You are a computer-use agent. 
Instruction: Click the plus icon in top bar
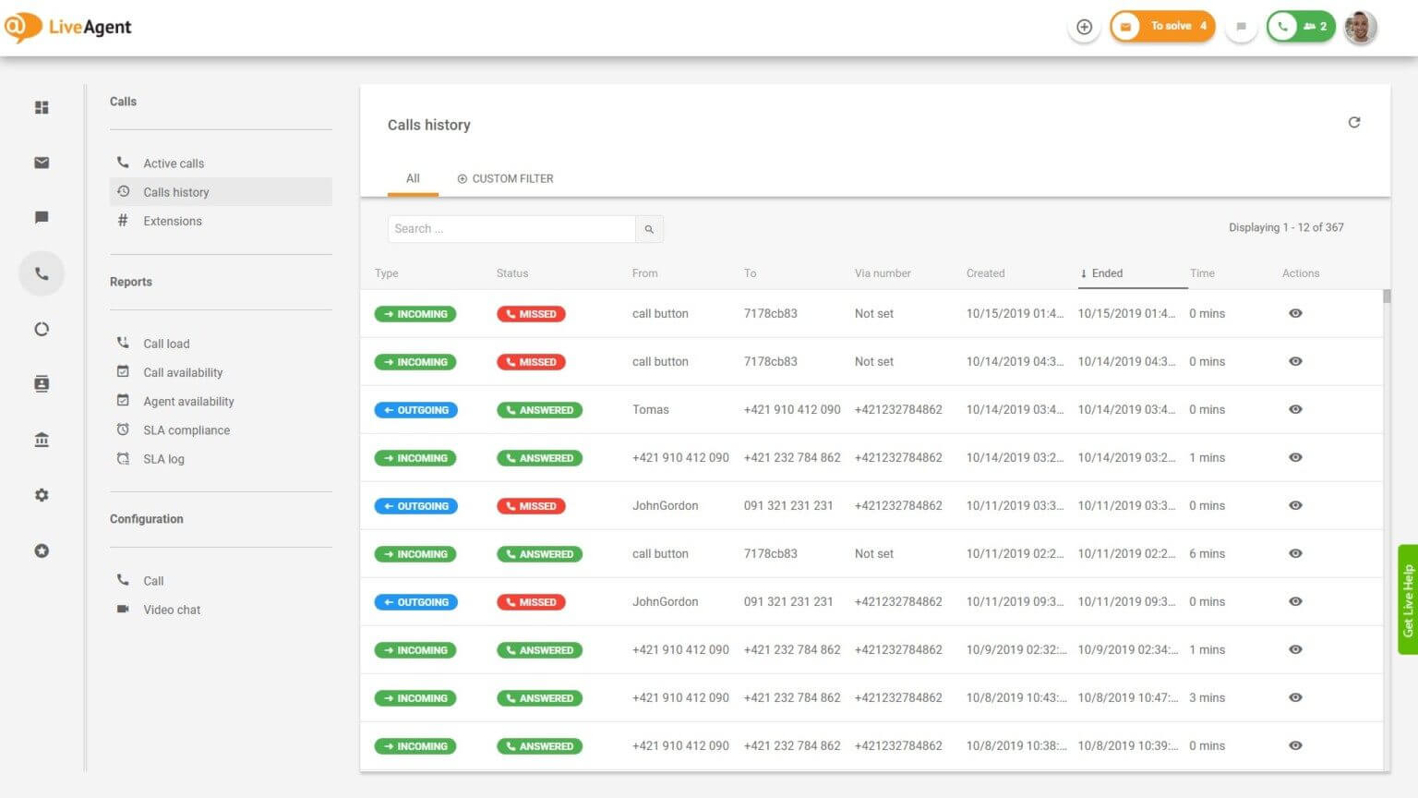(x=1084, y=27)
